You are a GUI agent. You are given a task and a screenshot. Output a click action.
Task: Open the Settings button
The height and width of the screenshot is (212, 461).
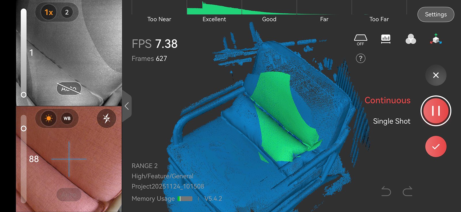(436, 14)
